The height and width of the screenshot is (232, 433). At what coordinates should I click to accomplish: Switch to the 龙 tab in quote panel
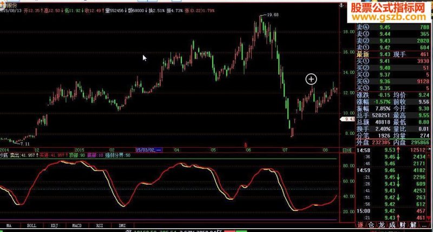(x=381, y=225)
